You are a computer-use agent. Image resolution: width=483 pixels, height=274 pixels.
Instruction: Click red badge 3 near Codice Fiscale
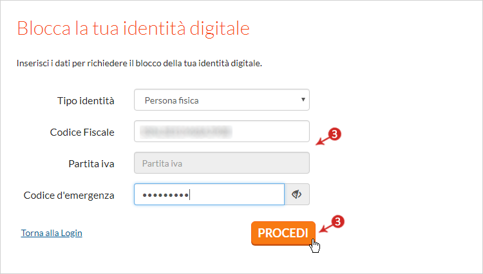click(x=334, y=134)
